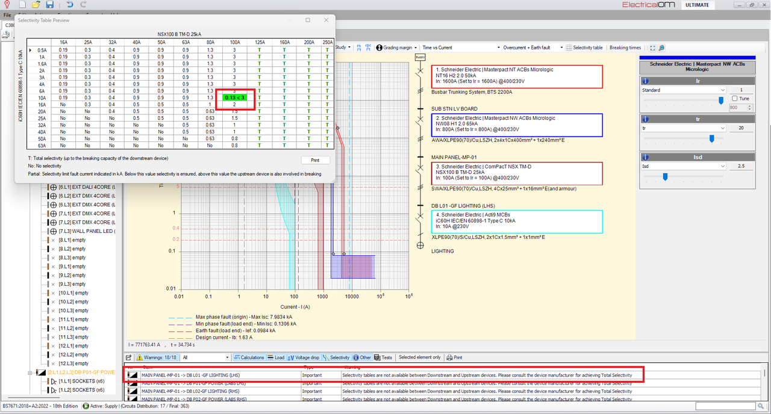This screenshot has width=771, height=414.
Task: Select the [9.L1] empty tree item
Action: [x=73, y=267]
